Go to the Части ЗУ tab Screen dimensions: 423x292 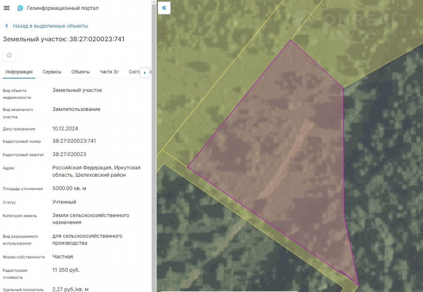[x=109, y=72]
